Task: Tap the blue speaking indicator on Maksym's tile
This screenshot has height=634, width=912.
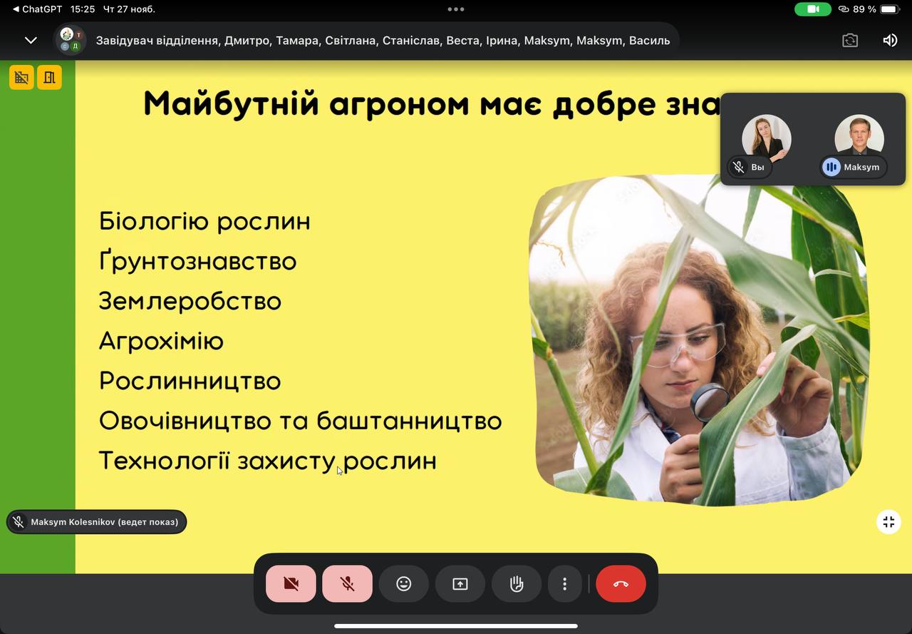Action: point(831,167)
